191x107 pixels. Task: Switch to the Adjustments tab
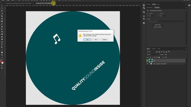point(150,7)
